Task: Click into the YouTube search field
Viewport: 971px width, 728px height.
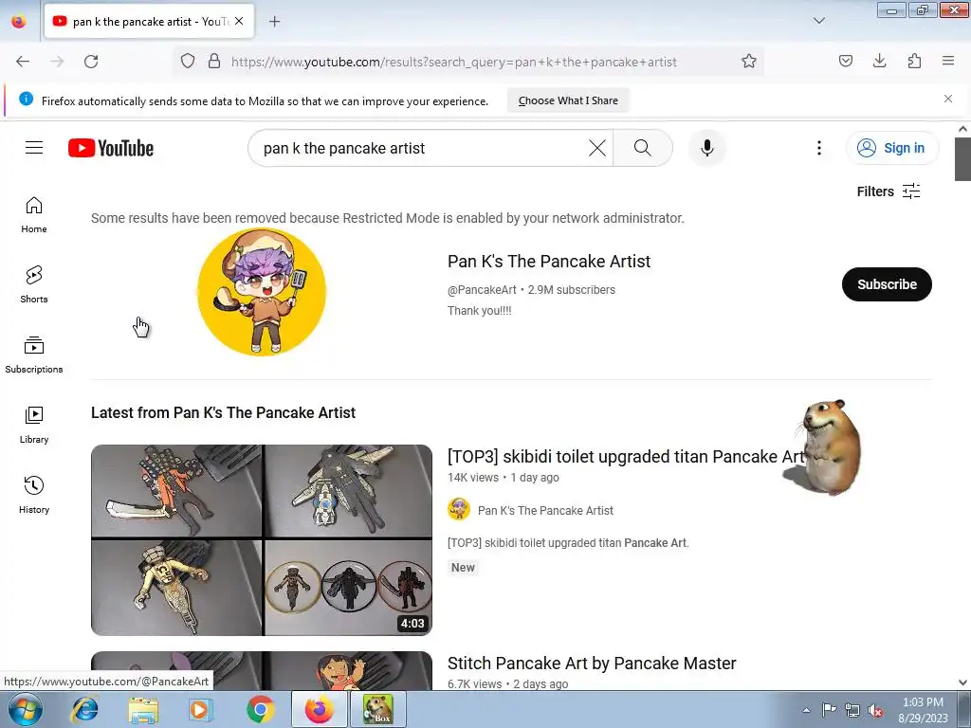Action: tap(421, 148)
